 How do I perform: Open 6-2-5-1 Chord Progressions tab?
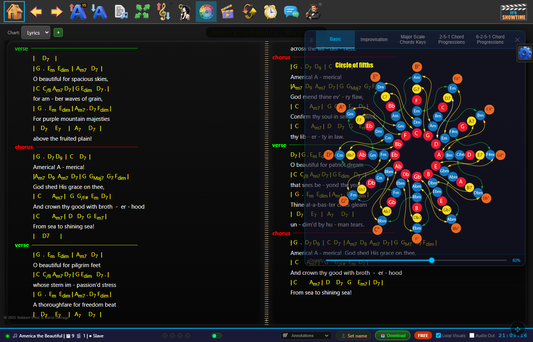pos(490,40)
